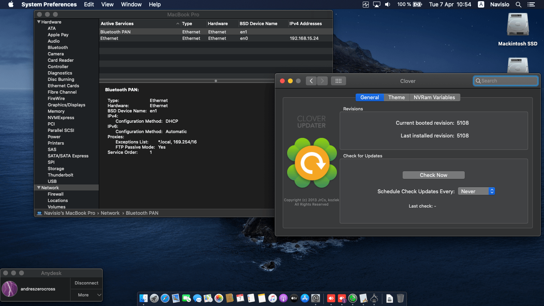Select Locations in the sidebar
544x306 pixels.
pyautogui.click(x=58, y=200)
